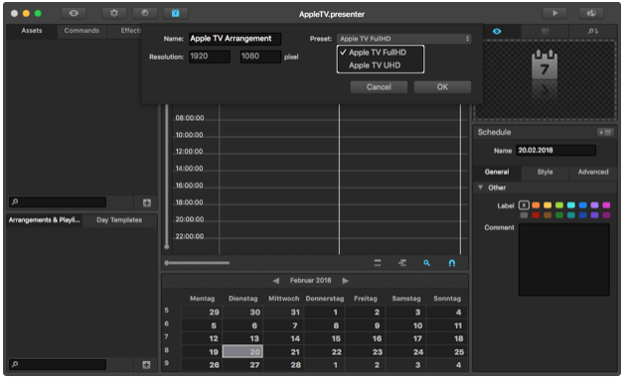This screenshot has height=379, width=626.
Task: Click the Schedule Name field 20.02.2018
Action: (x=555, y=150)
